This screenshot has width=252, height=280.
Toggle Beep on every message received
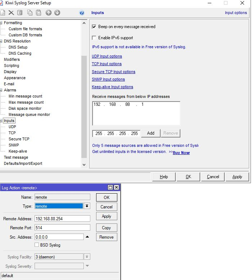click(x=94, y=27)
